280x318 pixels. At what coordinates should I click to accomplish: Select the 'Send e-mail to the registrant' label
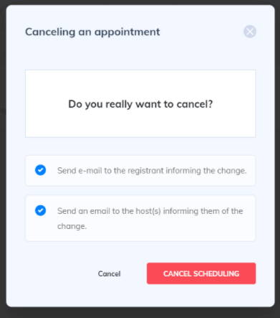tap(152, 171)
